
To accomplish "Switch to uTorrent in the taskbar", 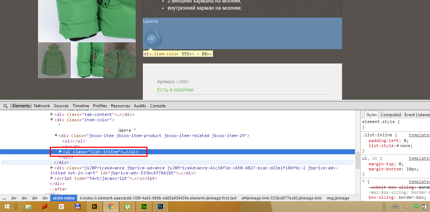I will 127,207.
